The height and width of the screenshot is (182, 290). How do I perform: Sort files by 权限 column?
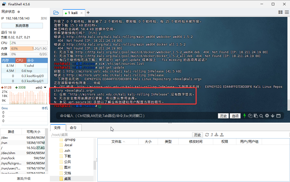click(225, 142)
